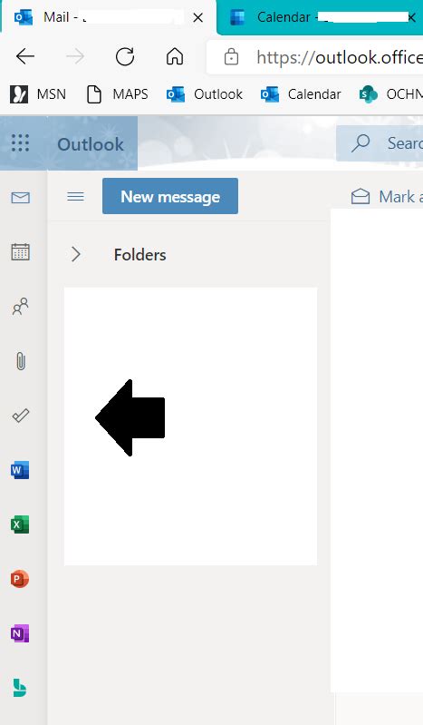Launch Excel from the left rail

tap(20, 524)
